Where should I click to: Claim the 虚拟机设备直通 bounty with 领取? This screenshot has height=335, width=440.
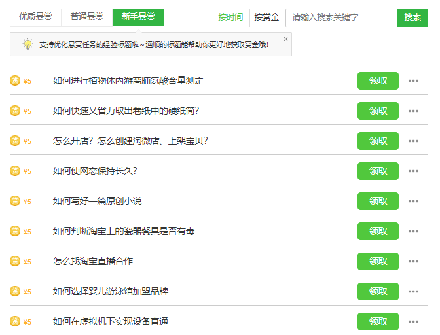(x=378, y=321)
